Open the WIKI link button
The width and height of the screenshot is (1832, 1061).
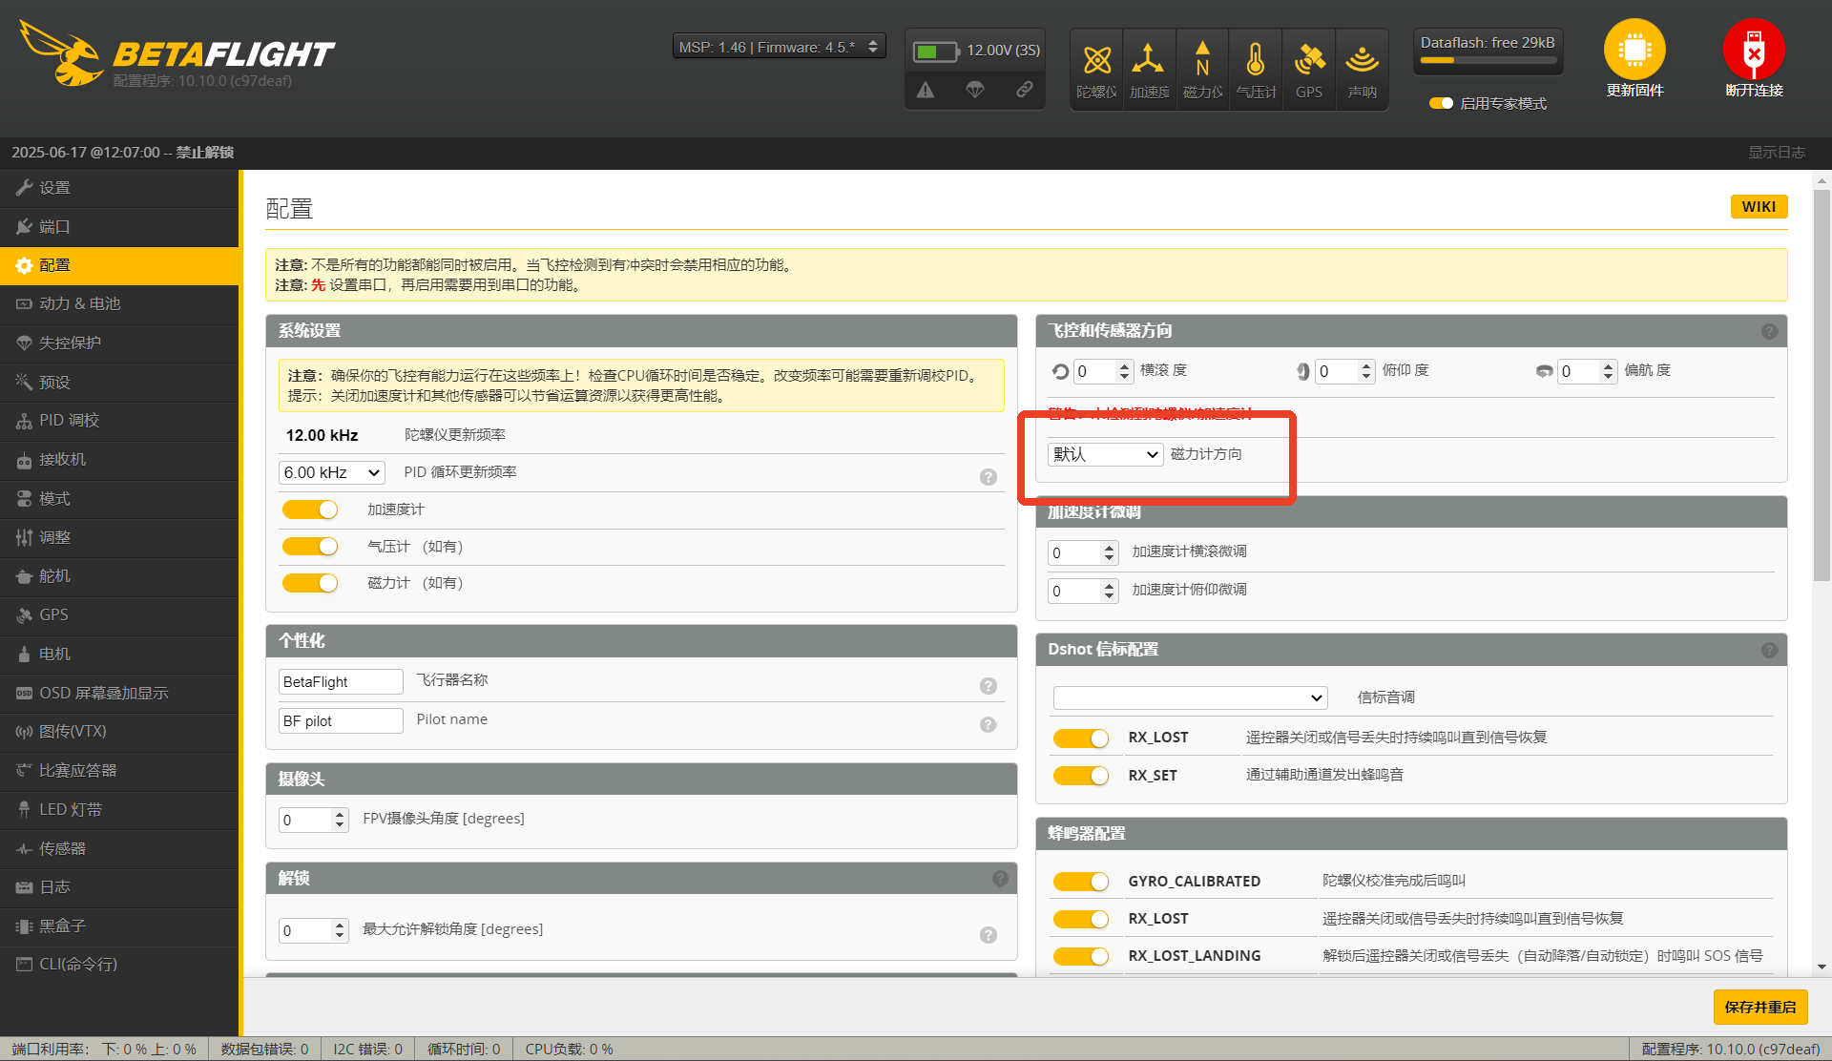point(1759,207)
